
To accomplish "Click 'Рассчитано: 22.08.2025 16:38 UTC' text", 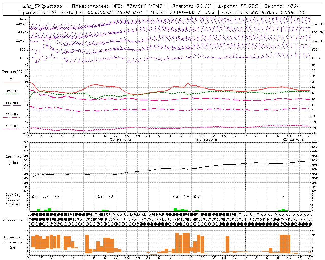I will 264,12.
